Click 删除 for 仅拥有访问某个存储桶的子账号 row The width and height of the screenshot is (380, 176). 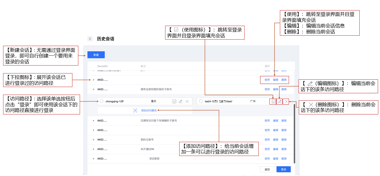pyautogui.click(x=284, y=121)
